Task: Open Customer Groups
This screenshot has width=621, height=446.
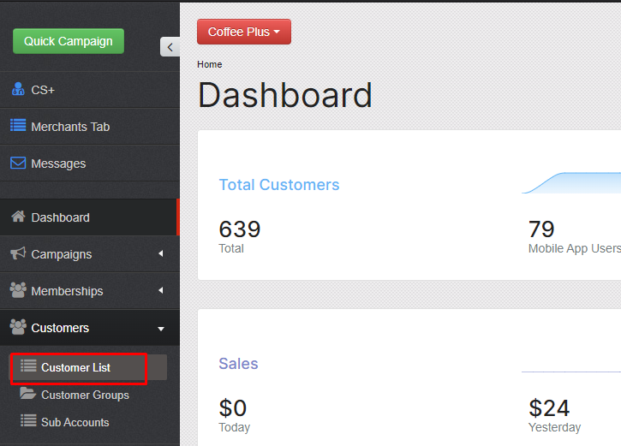Action: [85, 395]
